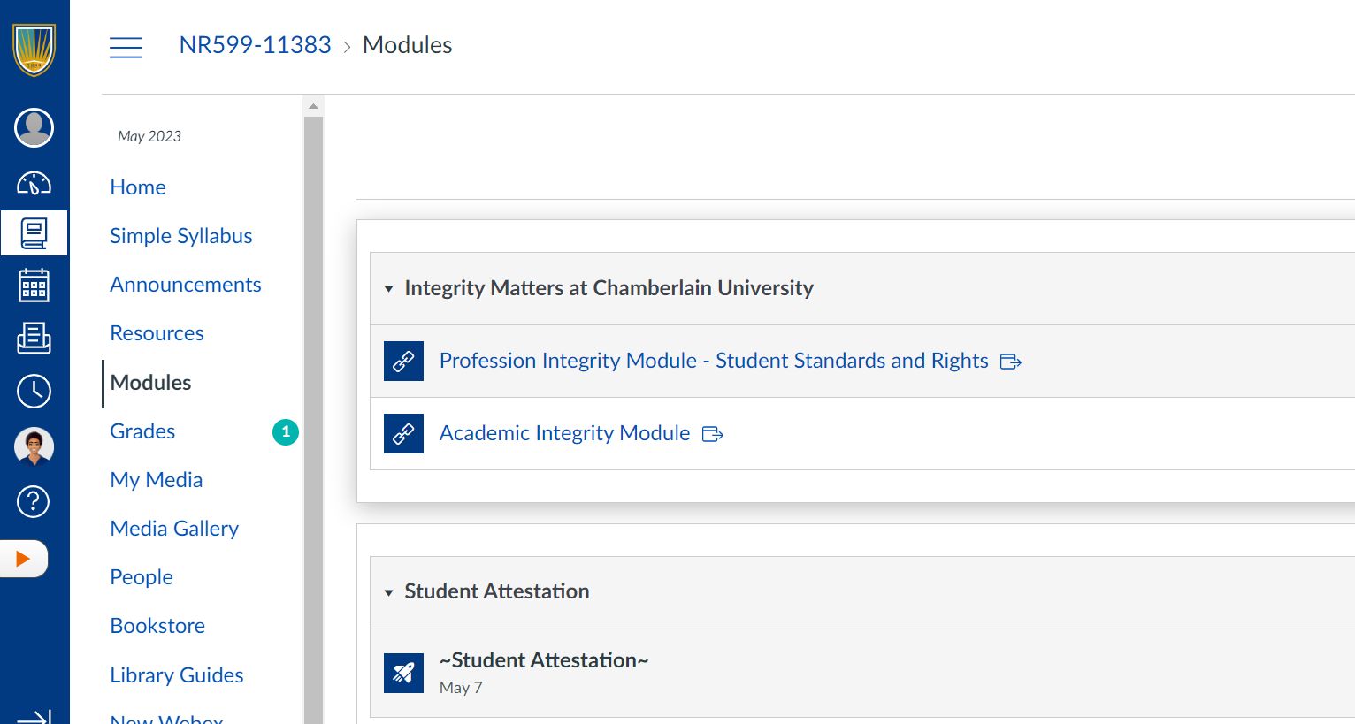Select Announcements in course navigation

pyautogui.click(x=186, y=285)
